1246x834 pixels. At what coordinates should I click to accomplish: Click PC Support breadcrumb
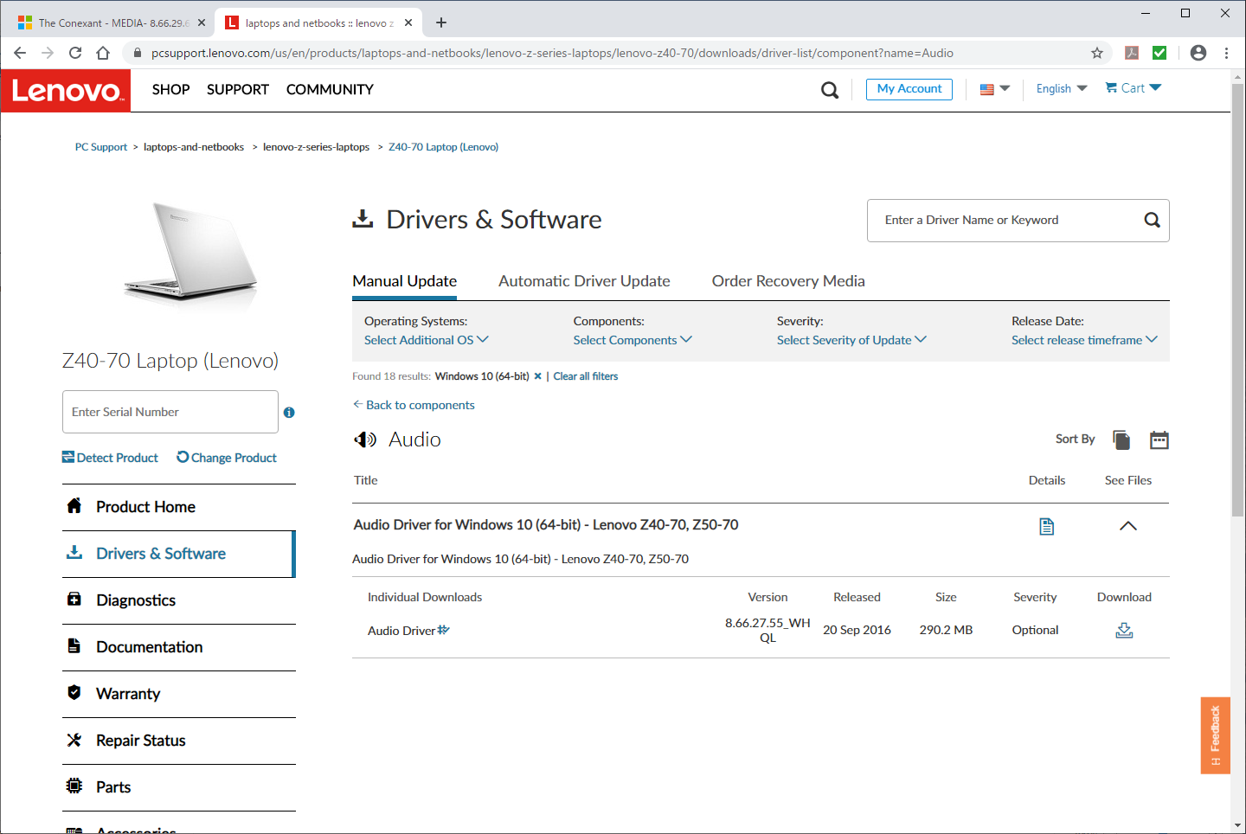[x=101, y=147]
